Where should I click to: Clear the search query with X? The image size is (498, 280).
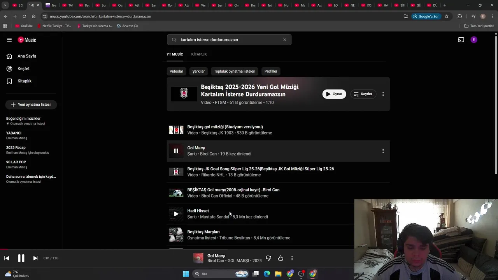(x=285, y=40)
